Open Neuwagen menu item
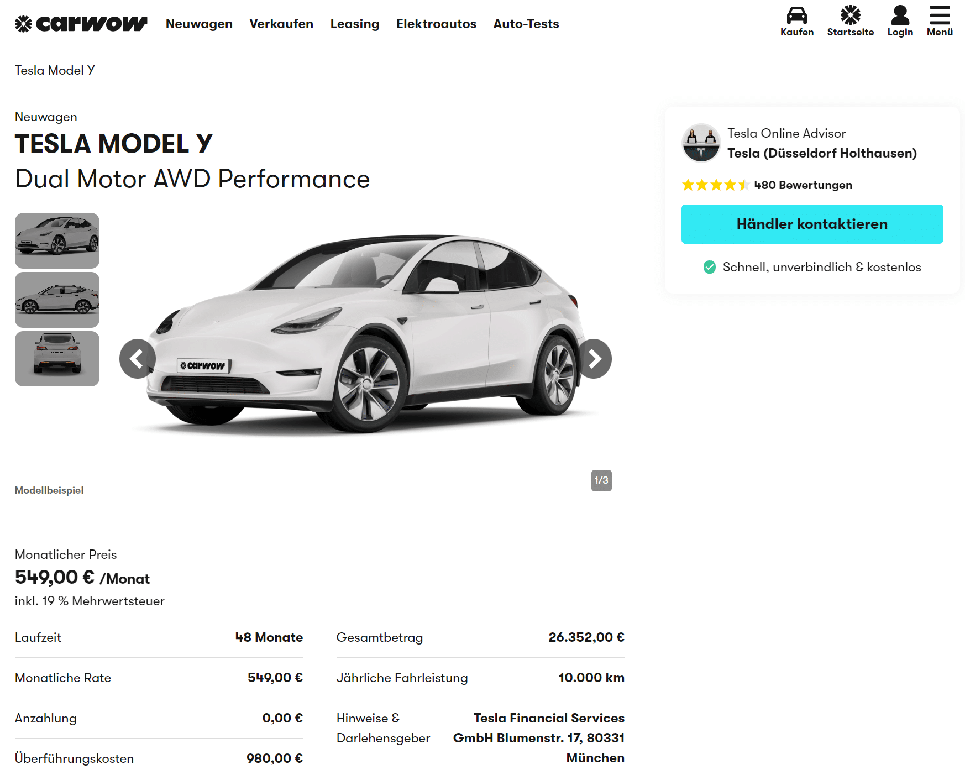The height and width of the screenshot is (775, 965). 199,24
